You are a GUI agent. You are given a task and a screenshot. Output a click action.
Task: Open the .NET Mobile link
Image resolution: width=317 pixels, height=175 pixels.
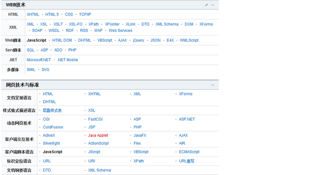click(x=68, y=60)
